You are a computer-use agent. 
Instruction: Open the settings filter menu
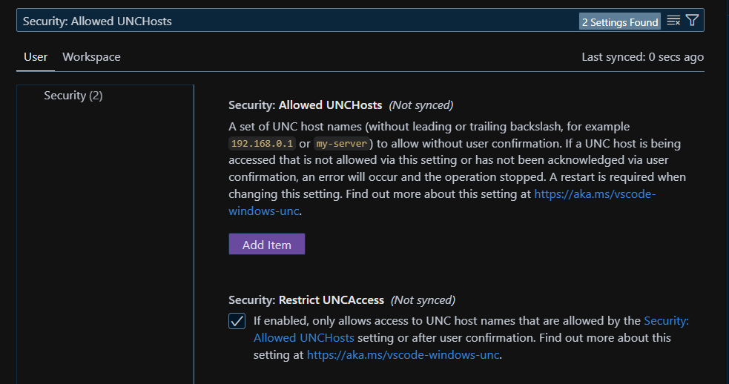[x=692, y=21]
